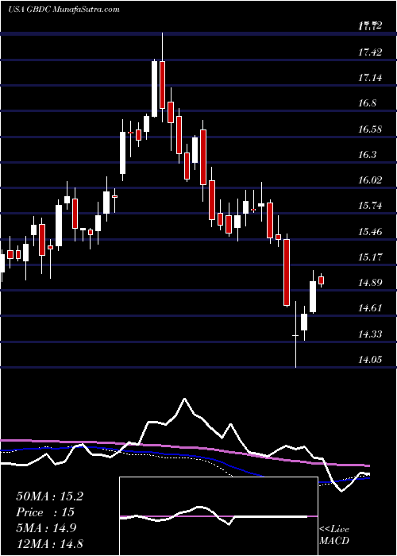
Task: Click the long red candle falling to 14.61
Action: point(287,272)
